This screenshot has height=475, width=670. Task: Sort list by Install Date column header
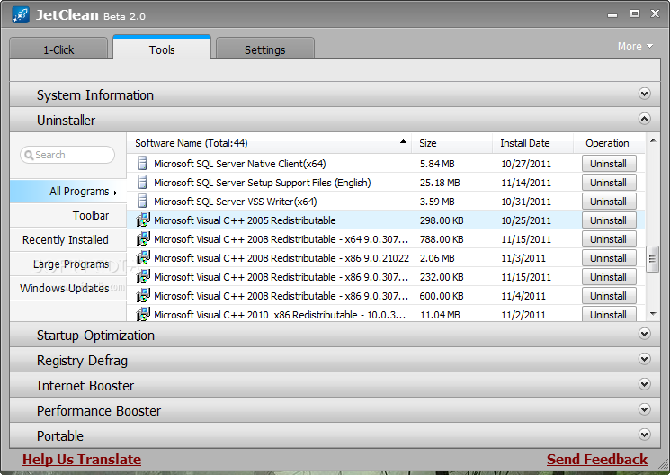coord(532,143)
